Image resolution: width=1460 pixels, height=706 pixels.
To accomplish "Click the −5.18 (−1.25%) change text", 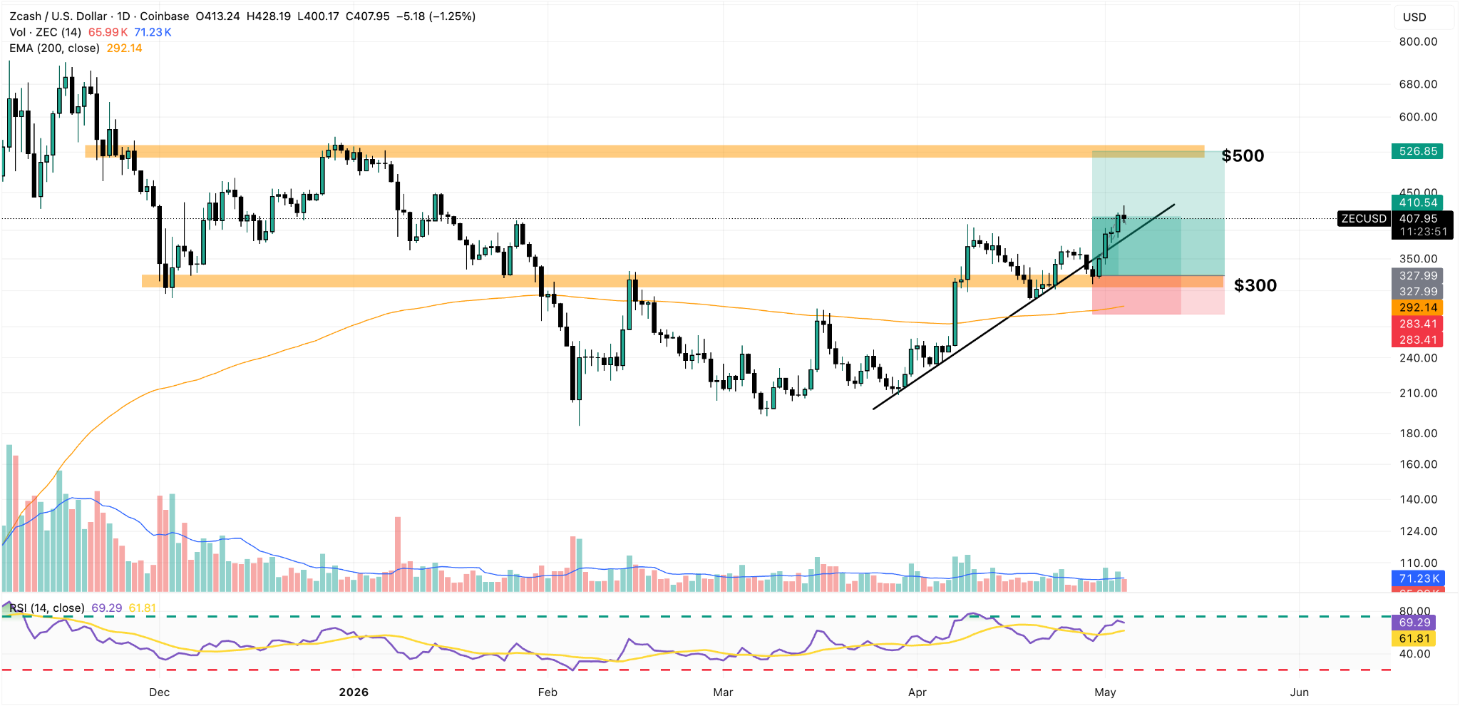I will pos(436,16).
